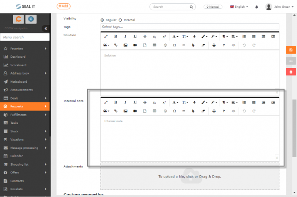Pick text color drop in Solution toolbar
The height and width of the screenshot is (197, 297).
[194, 37]
